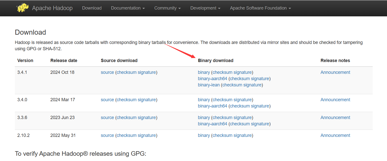
Task: Open signature for 3.3.6 binary-aarch64
Action: 260,124
